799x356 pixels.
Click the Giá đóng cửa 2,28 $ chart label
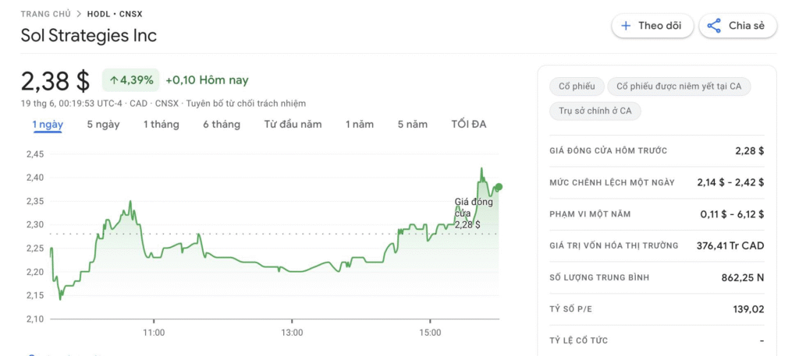point(473,213)
